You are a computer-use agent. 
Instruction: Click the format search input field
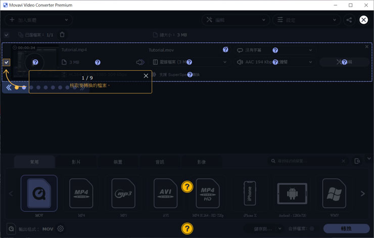(x=309, y=161)
